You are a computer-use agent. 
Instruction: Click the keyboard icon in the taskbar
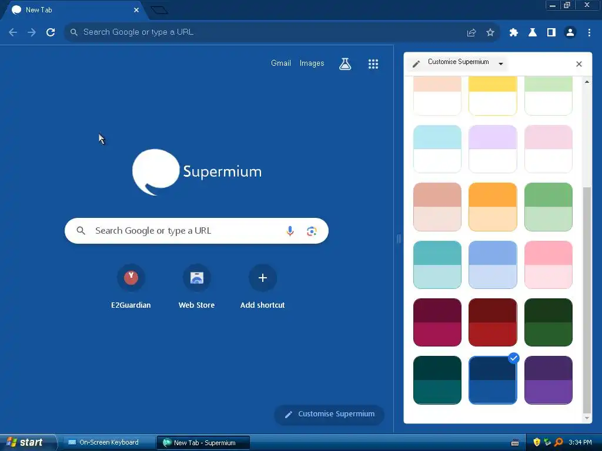[x=515, y=443]
